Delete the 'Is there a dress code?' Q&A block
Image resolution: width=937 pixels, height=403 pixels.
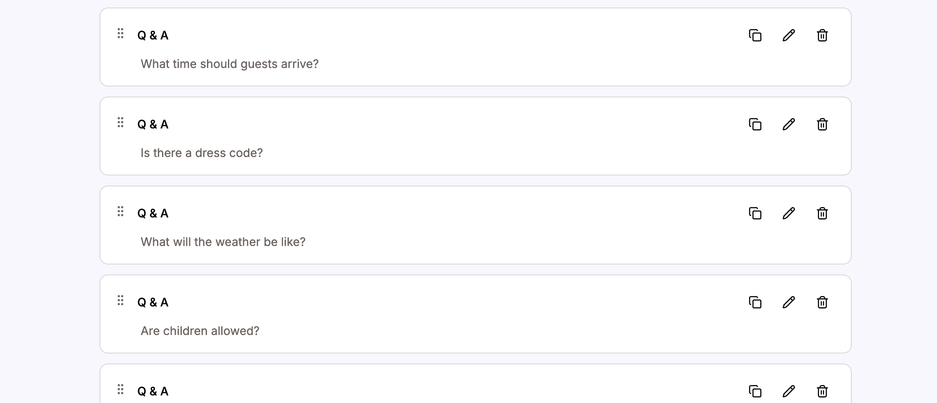pos(822,124)
